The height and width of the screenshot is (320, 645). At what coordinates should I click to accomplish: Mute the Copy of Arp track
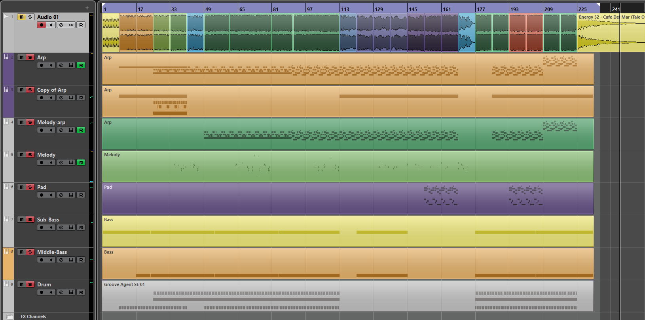point(22,90)
